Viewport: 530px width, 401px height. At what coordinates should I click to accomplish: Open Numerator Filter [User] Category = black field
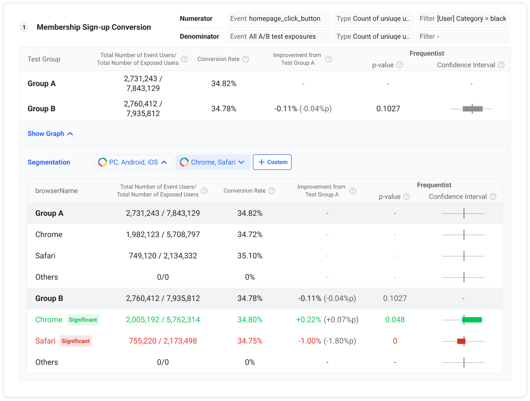[x=463, y=18]
